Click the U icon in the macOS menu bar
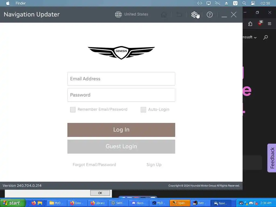 pos(235,3)
